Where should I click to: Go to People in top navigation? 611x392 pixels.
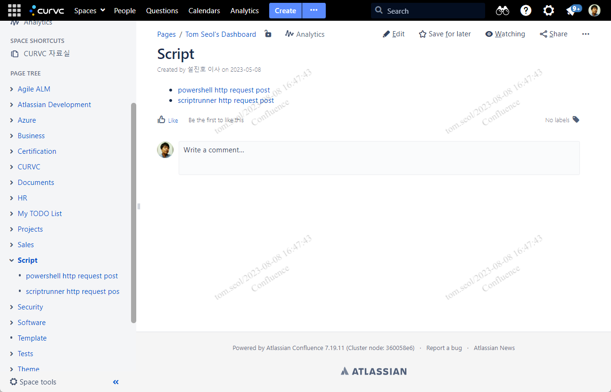coord(125,10)
